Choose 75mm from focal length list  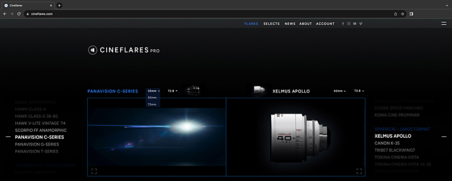point(152,104)
